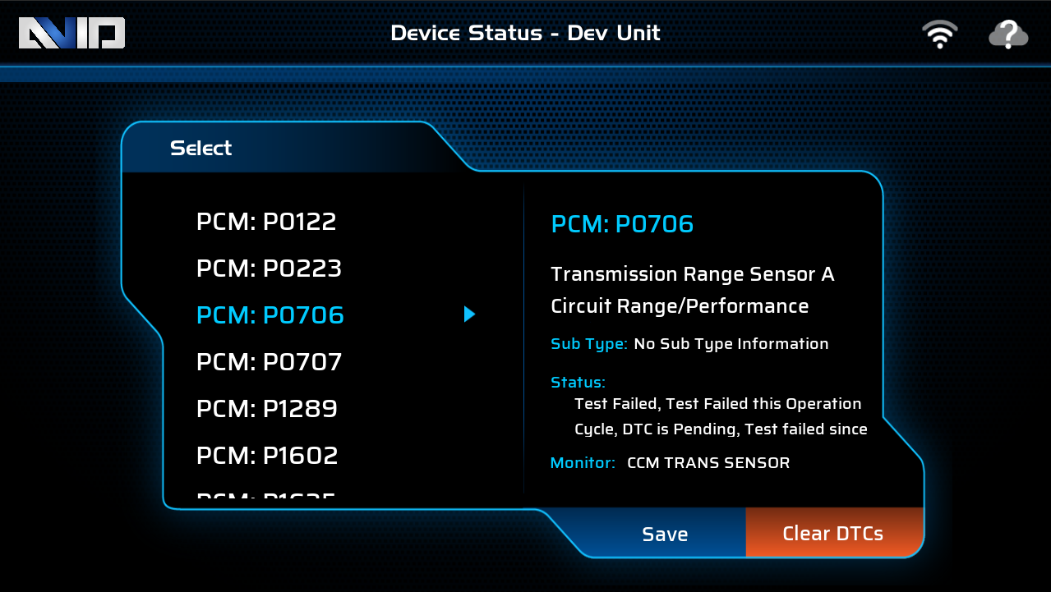Pick PCM: P0707 in the list
Screen dimensions: 1051x592
269,362
